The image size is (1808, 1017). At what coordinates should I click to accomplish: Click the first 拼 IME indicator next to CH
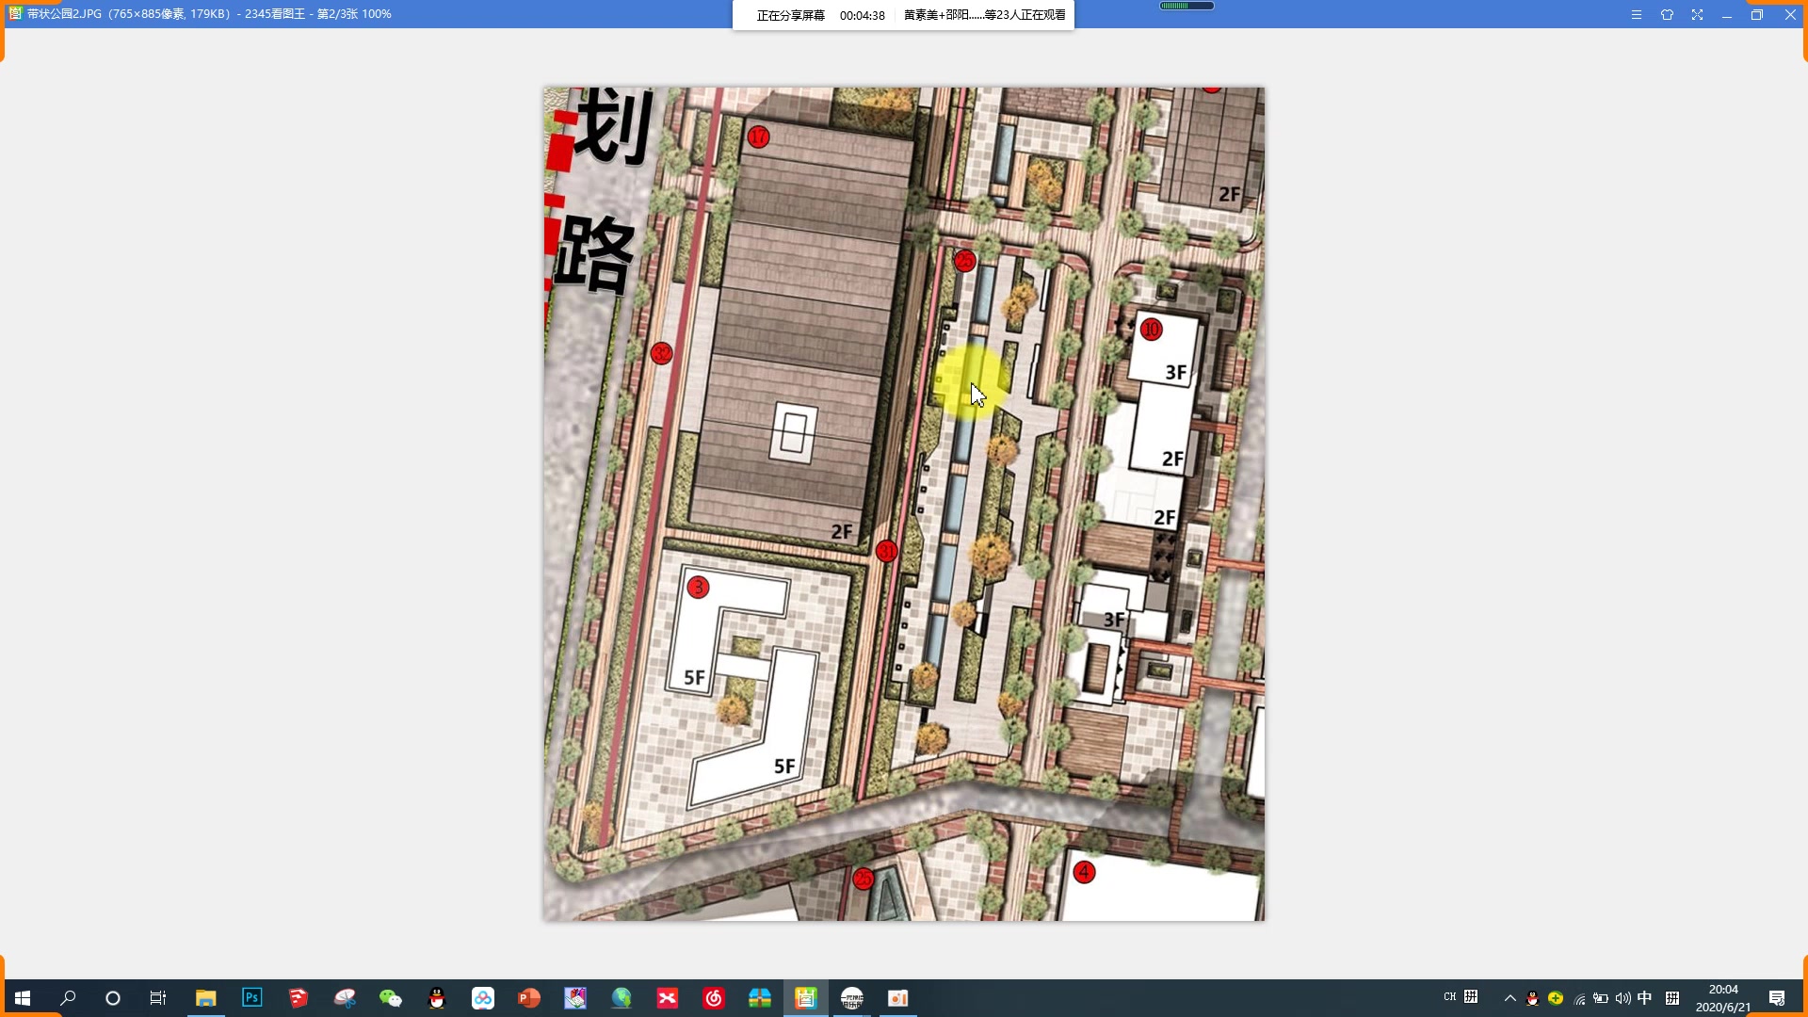tap(1471, 997)
